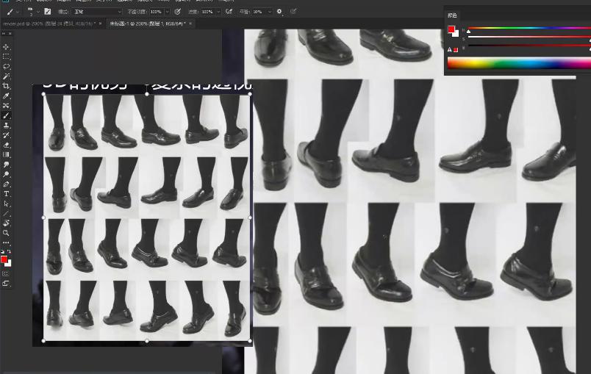Select the Hand tool

coord(6,223)
